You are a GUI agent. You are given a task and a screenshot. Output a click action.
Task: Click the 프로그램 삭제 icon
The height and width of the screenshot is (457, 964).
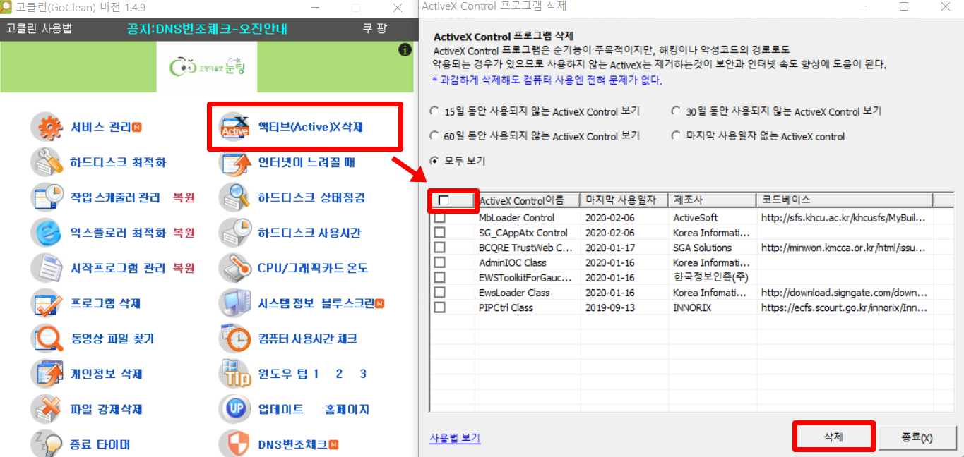[47, 303]
